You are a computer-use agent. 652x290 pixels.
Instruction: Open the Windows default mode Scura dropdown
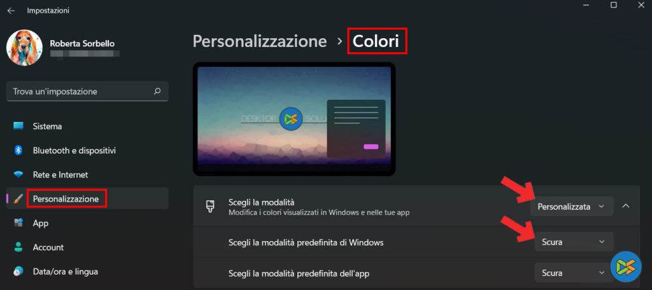click(x=574, y=242)
